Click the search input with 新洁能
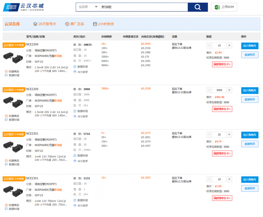Image resolution: width=263 pixels, height=217 pixels. [143, 7]
